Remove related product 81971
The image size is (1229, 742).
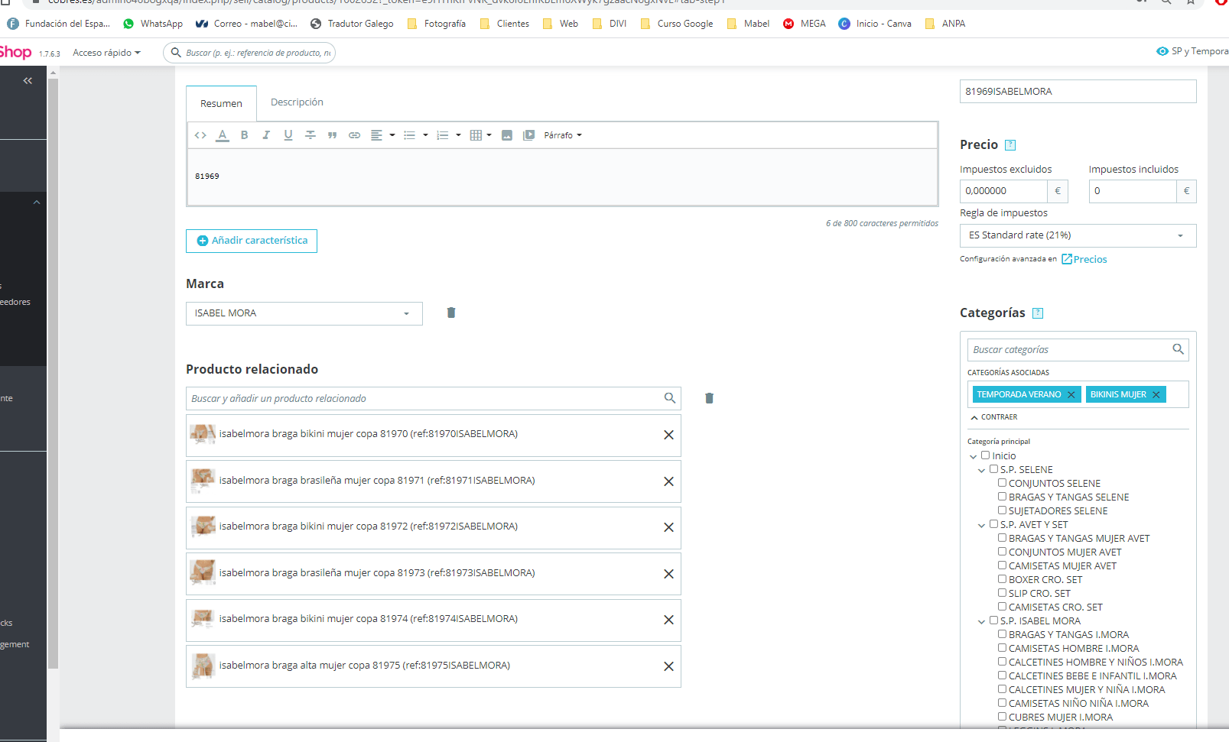pos(668,481)
